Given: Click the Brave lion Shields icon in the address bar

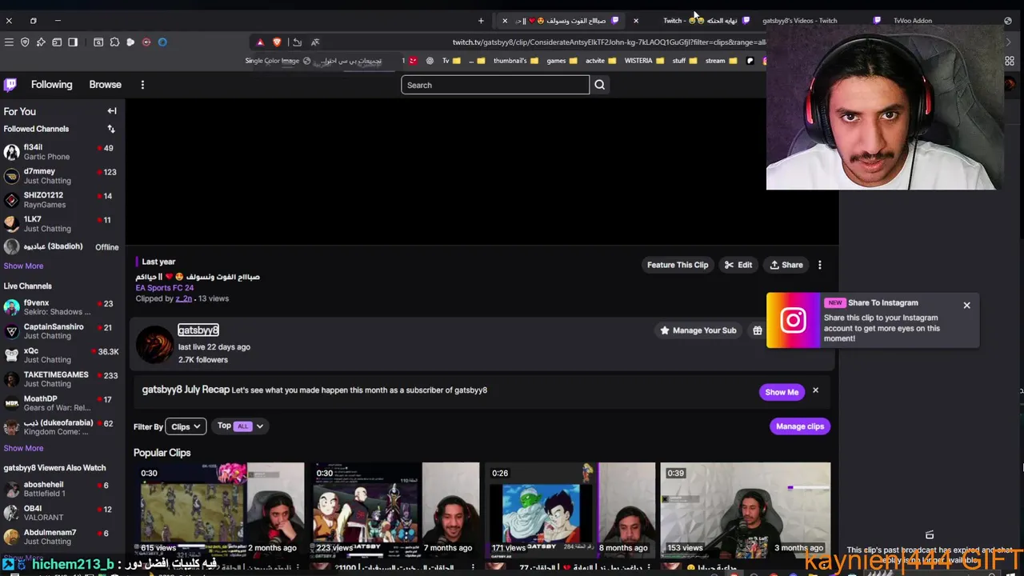Looking at the screenshot, I should click(x=277, y=42).
